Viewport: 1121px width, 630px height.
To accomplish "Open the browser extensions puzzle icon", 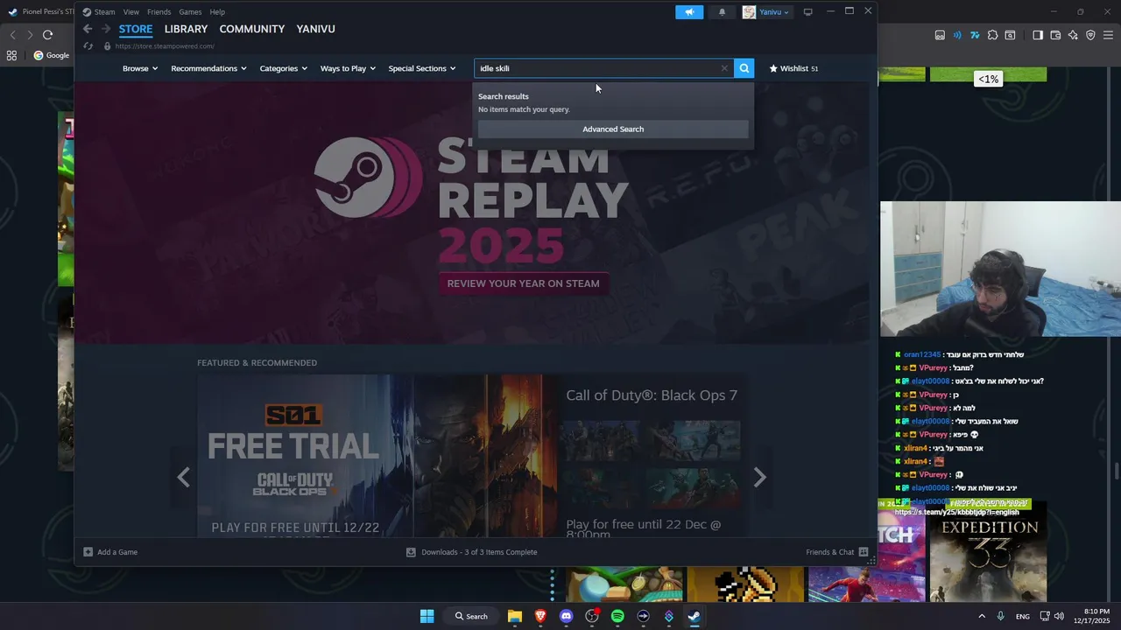I will tap(992, 35).
